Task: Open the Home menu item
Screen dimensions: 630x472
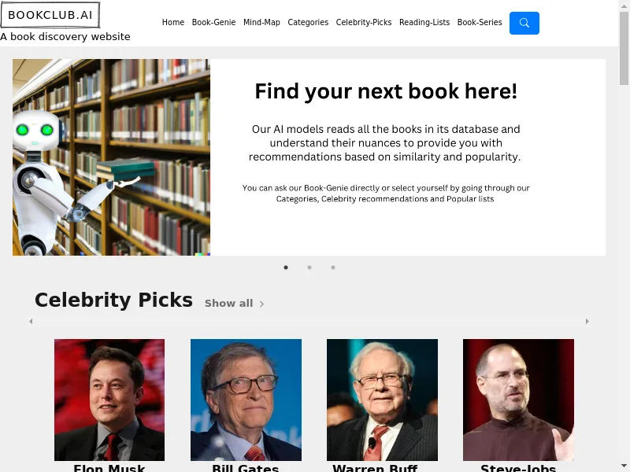Action: (x=173, y=23)
